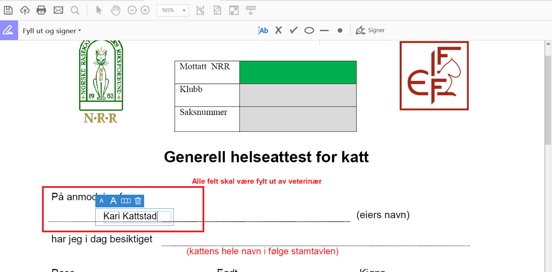Click the Fill & Sign pen icon
Image resolution: width=552 pixels, height=272 pixels.
coord(8,30)
